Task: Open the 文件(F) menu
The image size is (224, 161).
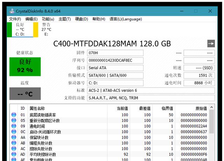Action: point(15,19)
